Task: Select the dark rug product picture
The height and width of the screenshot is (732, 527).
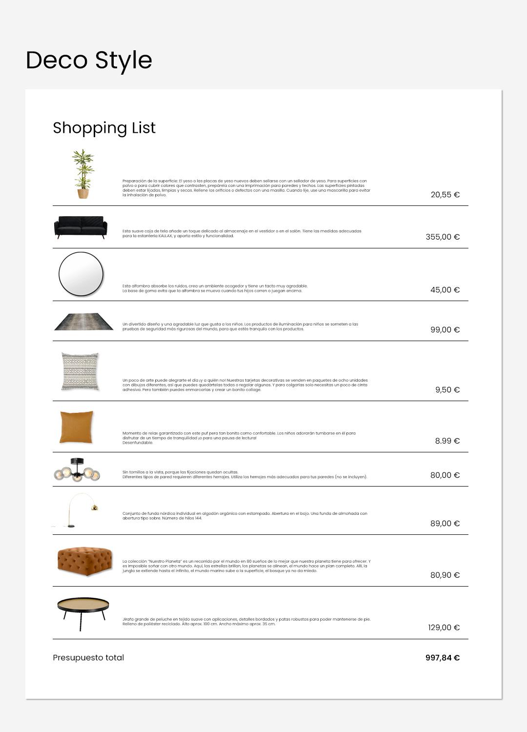Action: (x=83, y=322)
